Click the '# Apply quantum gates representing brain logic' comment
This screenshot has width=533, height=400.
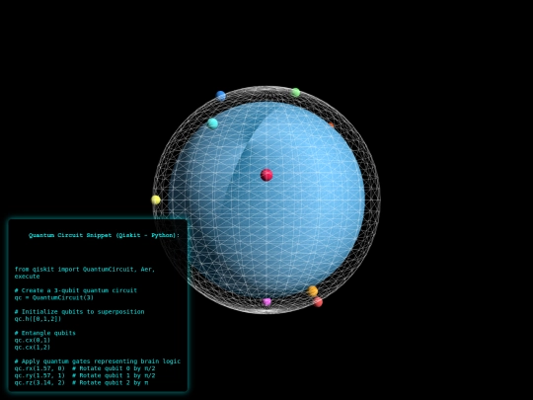tap(98, 361)
